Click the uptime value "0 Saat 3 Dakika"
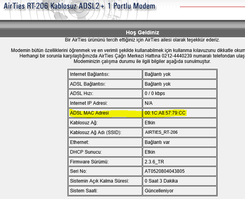This screenshot has height=199, width=245. 162,181
